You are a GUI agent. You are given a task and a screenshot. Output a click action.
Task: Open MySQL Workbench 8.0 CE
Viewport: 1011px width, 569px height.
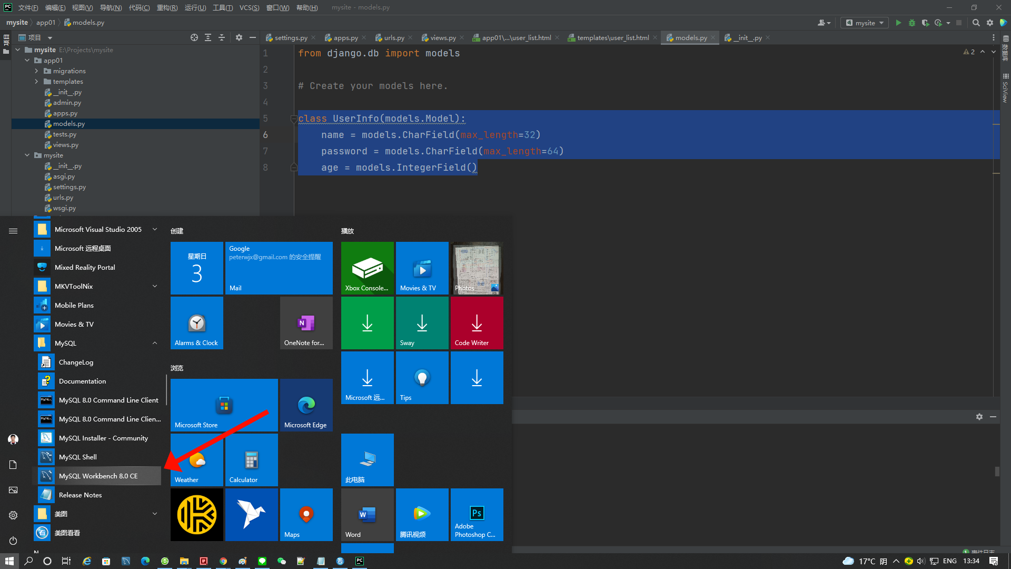(97, 476)
